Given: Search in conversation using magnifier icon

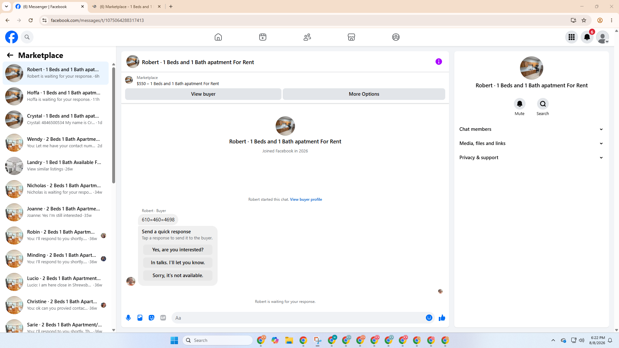Looking at the screenshot, I should pyautogui.click(x=543, y=104).
